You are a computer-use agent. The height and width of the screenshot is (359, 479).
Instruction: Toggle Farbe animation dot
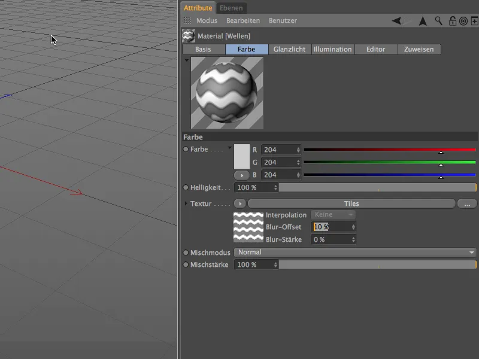(186, 149)
